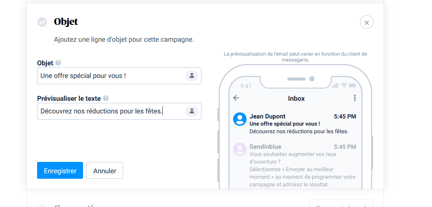
Task: Click the battery icon in phone preview
Action: (x=352, y=86)
